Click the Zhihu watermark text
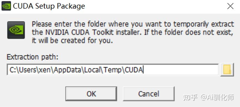 coord(208,97)
